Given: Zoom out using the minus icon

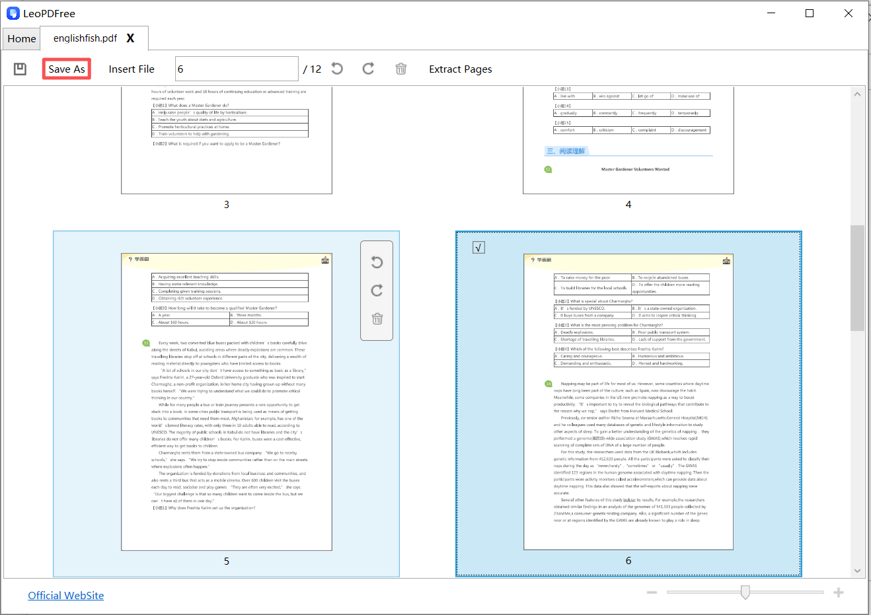Looking at the screenshot, I should 652,592.
